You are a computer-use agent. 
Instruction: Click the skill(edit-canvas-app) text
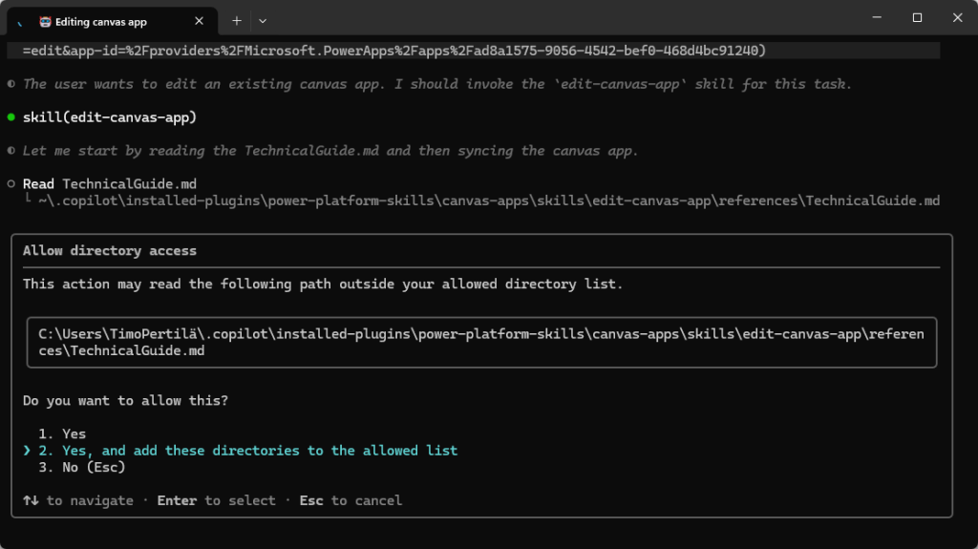pyautogui.click(x=110, y=117)
